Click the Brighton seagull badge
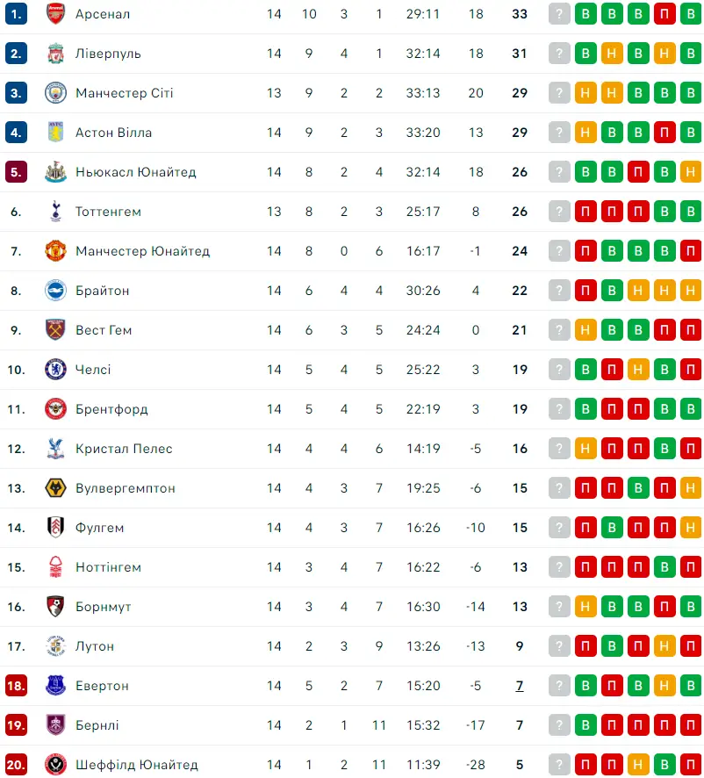The height and width of the screenshot is (778, 704). [55, 291]
